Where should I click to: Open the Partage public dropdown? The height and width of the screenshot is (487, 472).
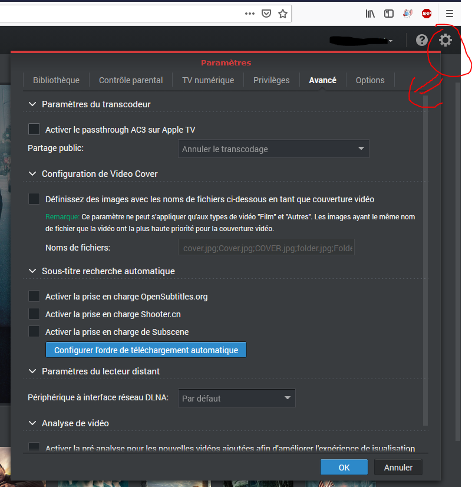coord(273,149)
